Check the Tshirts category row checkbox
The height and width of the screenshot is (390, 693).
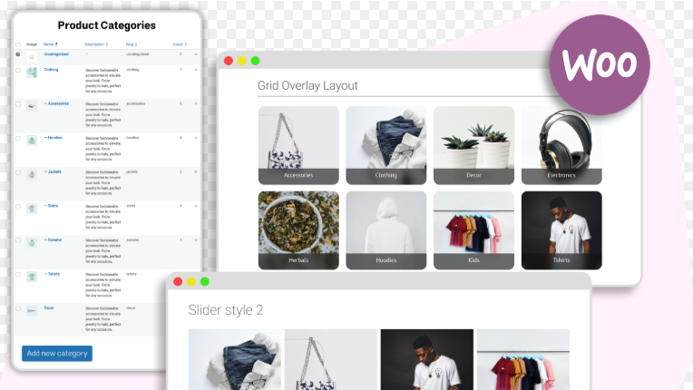(18, 274)
